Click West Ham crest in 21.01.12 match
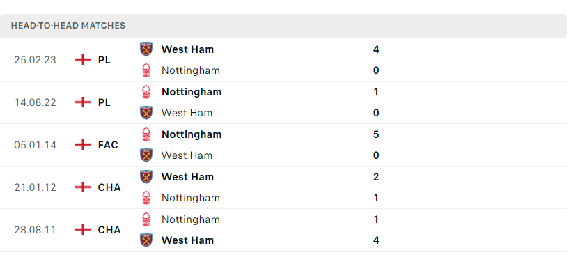 click(x=146, y=177)
